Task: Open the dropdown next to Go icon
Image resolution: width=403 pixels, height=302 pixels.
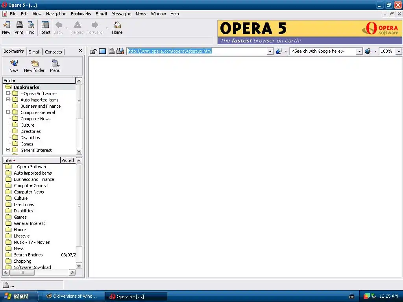Action: click(x=286, y=52)
